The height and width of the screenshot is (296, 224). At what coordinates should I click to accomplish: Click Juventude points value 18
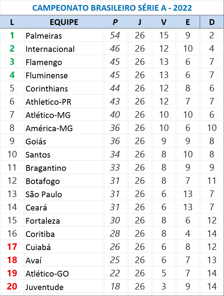coord(115,286)
